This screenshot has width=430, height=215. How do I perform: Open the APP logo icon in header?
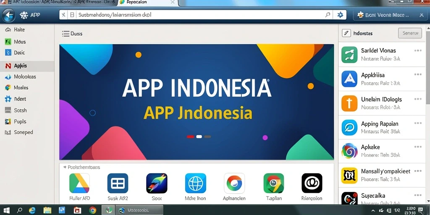click(24, 15)
